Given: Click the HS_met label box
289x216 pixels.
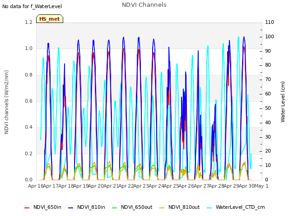Looking at the screenshot, I should coord(50,19).
